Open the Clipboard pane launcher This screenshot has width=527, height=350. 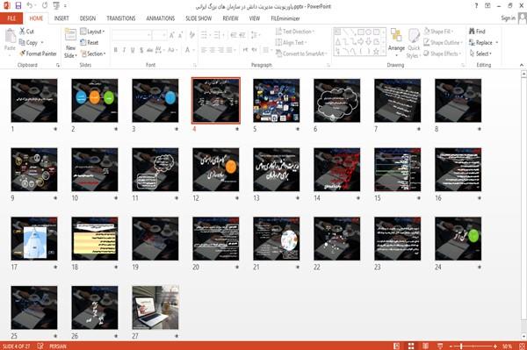coord(58,65)
